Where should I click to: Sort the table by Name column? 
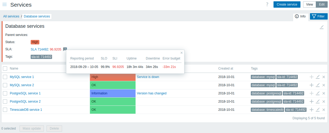(14, 68)
